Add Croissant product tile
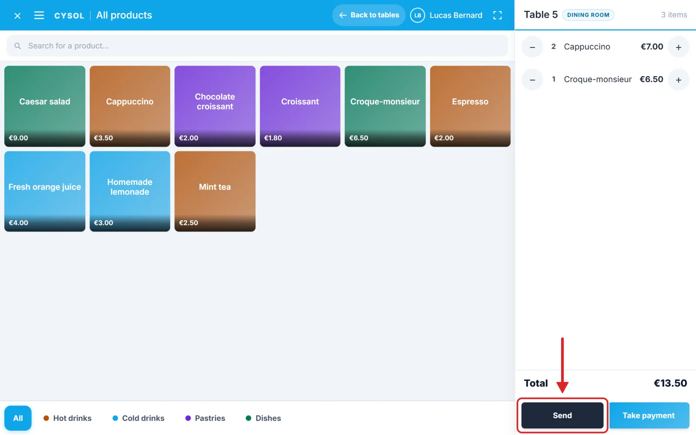The width and height of the screenshot is (696, 435). tap(300, 106)
